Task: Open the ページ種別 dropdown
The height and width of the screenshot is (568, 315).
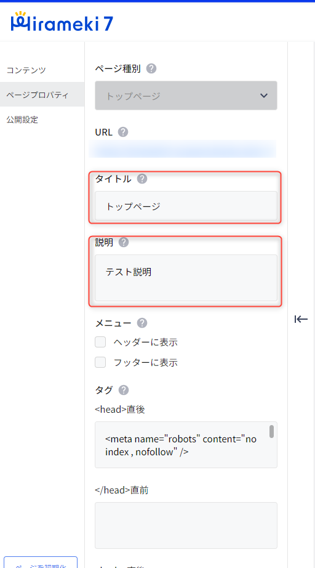Action: tap(186, 95)
